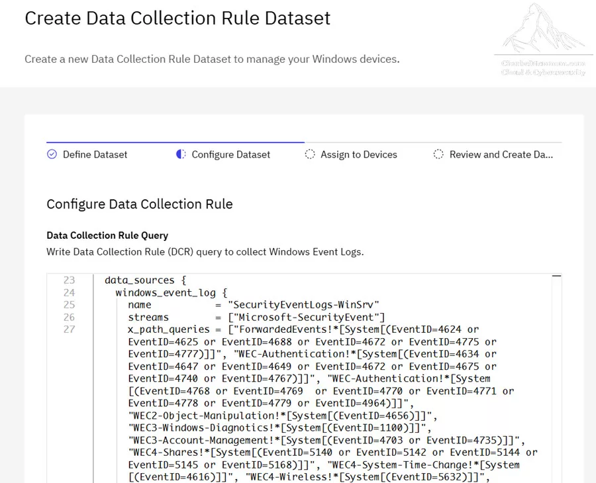Click the Configure Data Collection Rule heading
The height and width of the screenshot is (483, 596).
click(140, 204)
